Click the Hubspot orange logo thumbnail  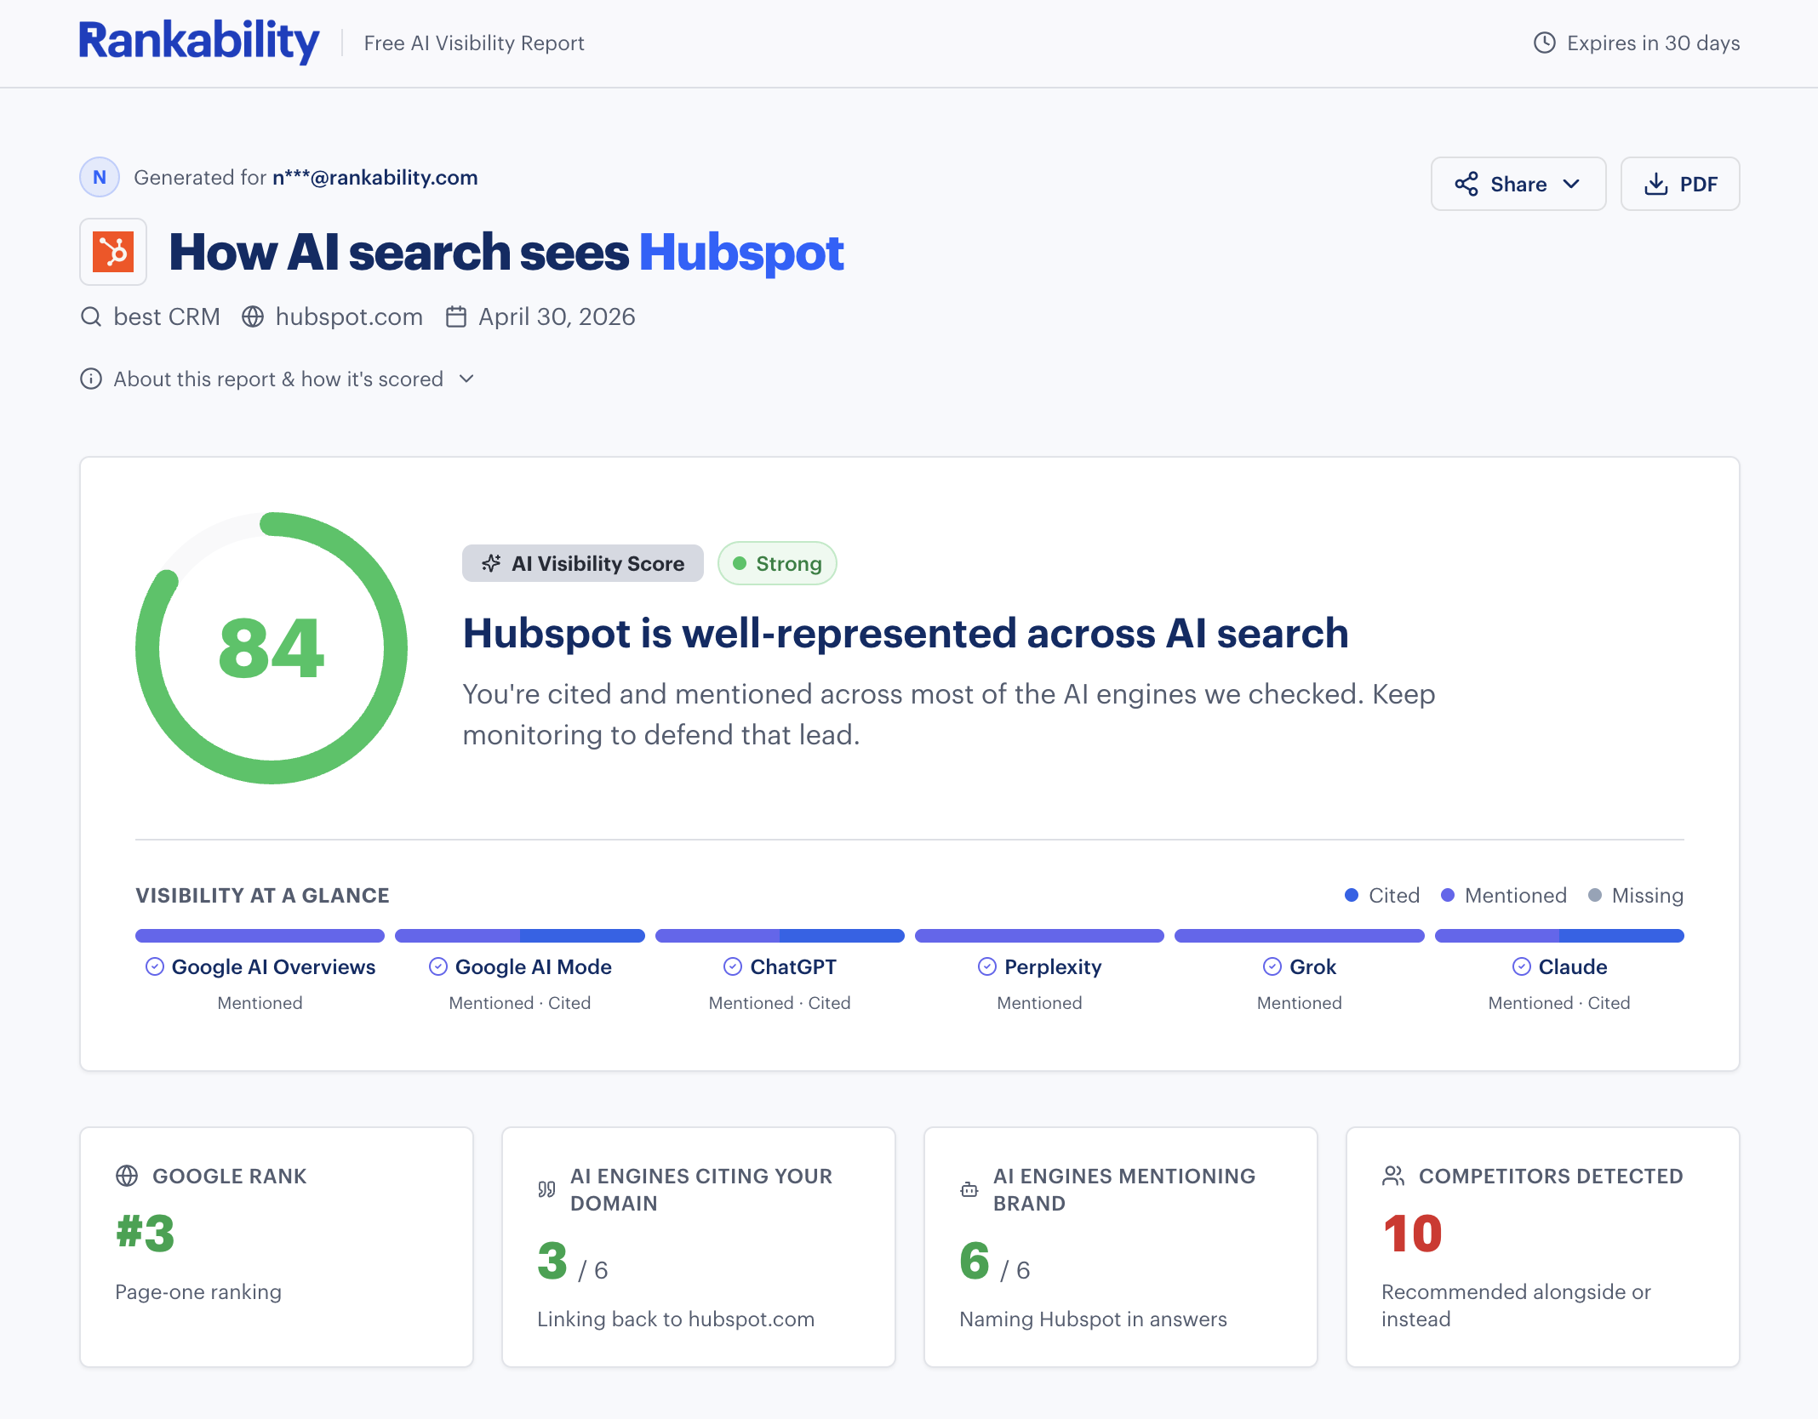[113, 252]
